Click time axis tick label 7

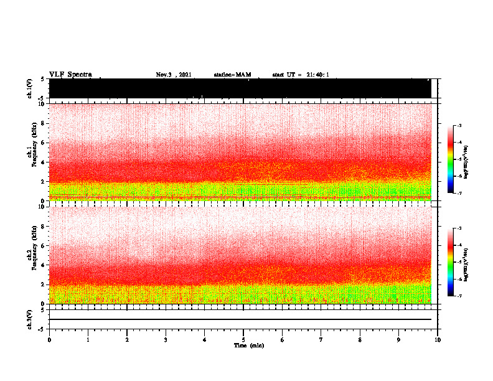pyautogui.click(x=321, y=340)
